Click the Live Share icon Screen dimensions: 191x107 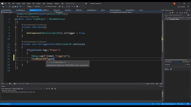click(178, 7)
